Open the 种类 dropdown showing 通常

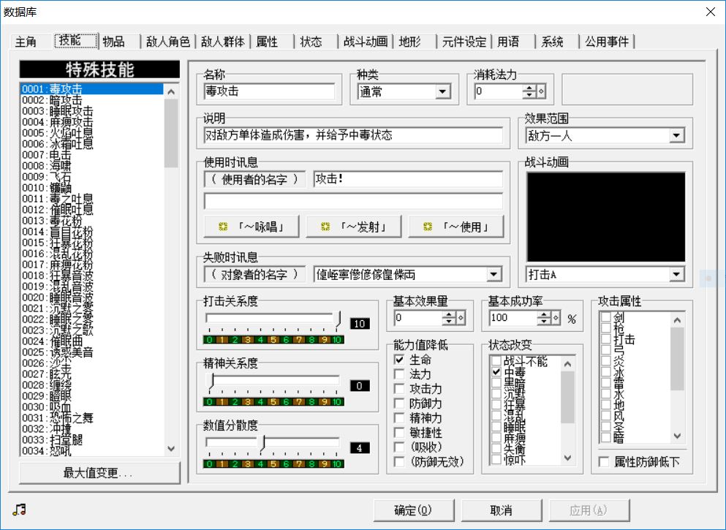(x=442, y=92)
